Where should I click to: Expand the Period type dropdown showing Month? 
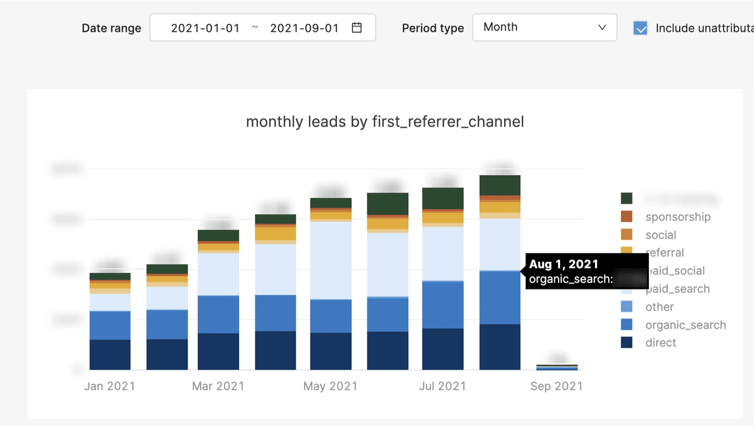544,27
